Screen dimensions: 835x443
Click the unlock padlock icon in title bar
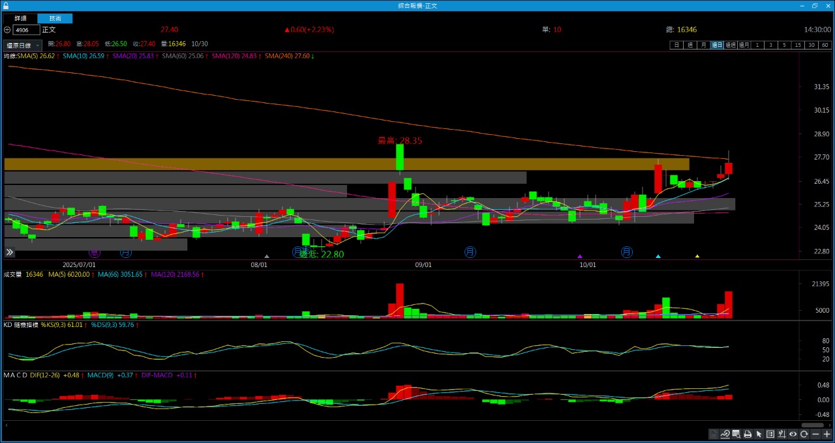coord(6,5)
